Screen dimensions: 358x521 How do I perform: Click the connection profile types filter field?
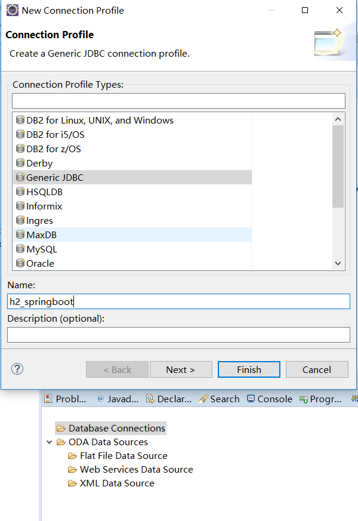point(178,101)
